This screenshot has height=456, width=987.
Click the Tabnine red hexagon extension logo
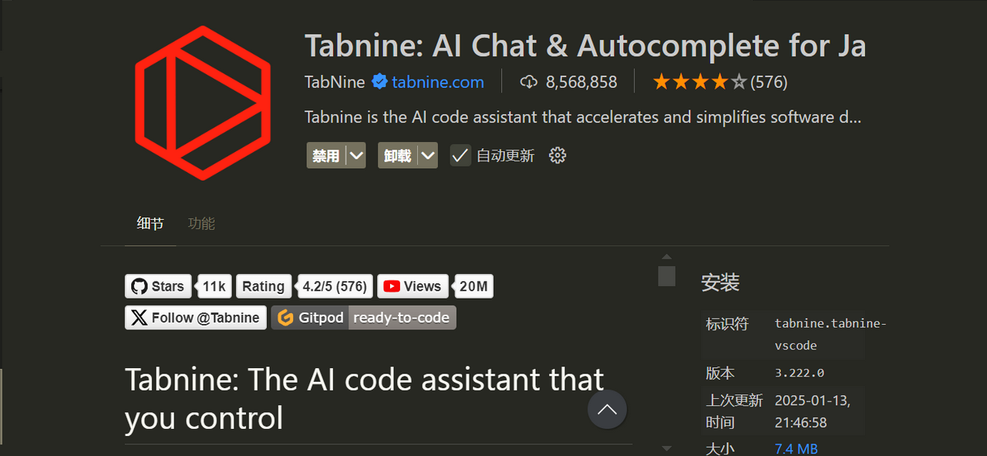point(203,103)
